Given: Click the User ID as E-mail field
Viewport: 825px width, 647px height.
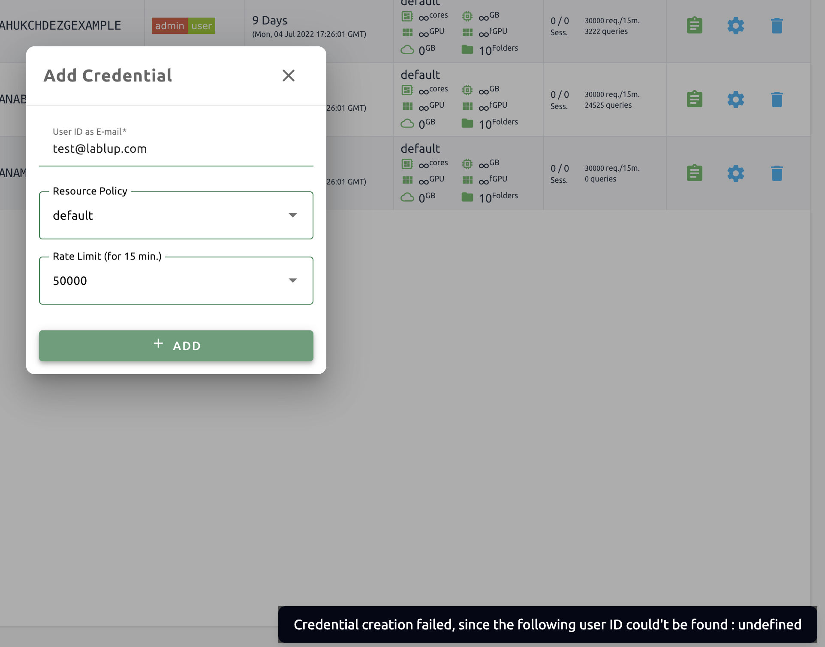Looking at the screenshot, I should [176, 148].
